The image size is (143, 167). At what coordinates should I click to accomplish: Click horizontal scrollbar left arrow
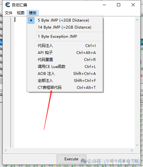coord(6,150)
